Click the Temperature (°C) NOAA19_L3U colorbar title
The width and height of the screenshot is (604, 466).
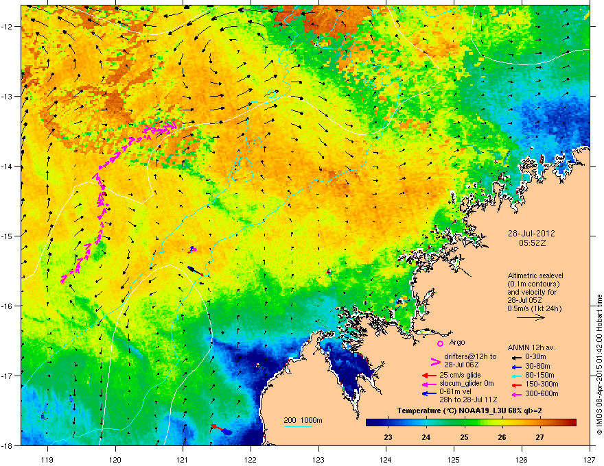pyautogui.click(x=469, y=410)
